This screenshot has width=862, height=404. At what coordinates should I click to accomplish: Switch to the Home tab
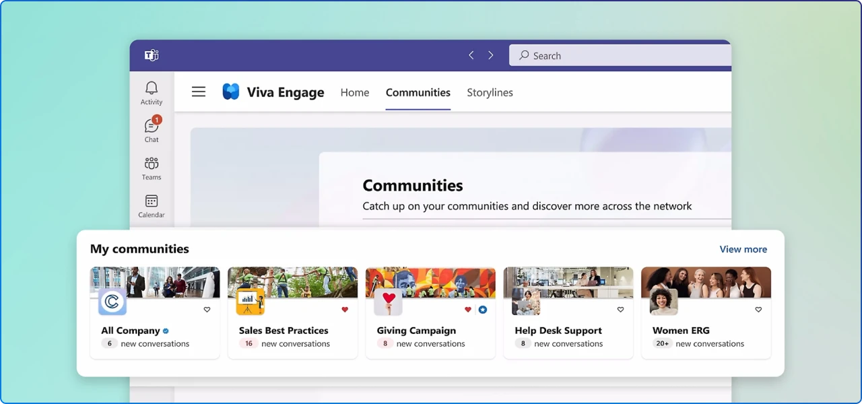click(355, 92)
